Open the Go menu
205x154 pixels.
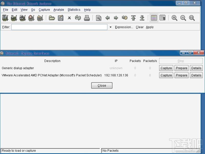[x=33, y=10]
